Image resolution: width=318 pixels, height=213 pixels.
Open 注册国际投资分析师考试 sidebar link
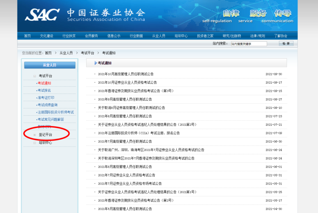tap(56, 112)
